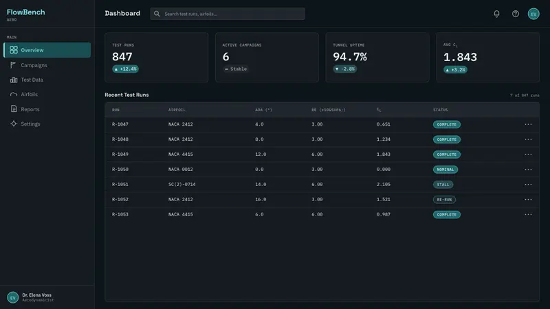Click the Settings gear icon
Image resolution: width=550 pixels, height=309 pixels.
click(x=14, y=124)
